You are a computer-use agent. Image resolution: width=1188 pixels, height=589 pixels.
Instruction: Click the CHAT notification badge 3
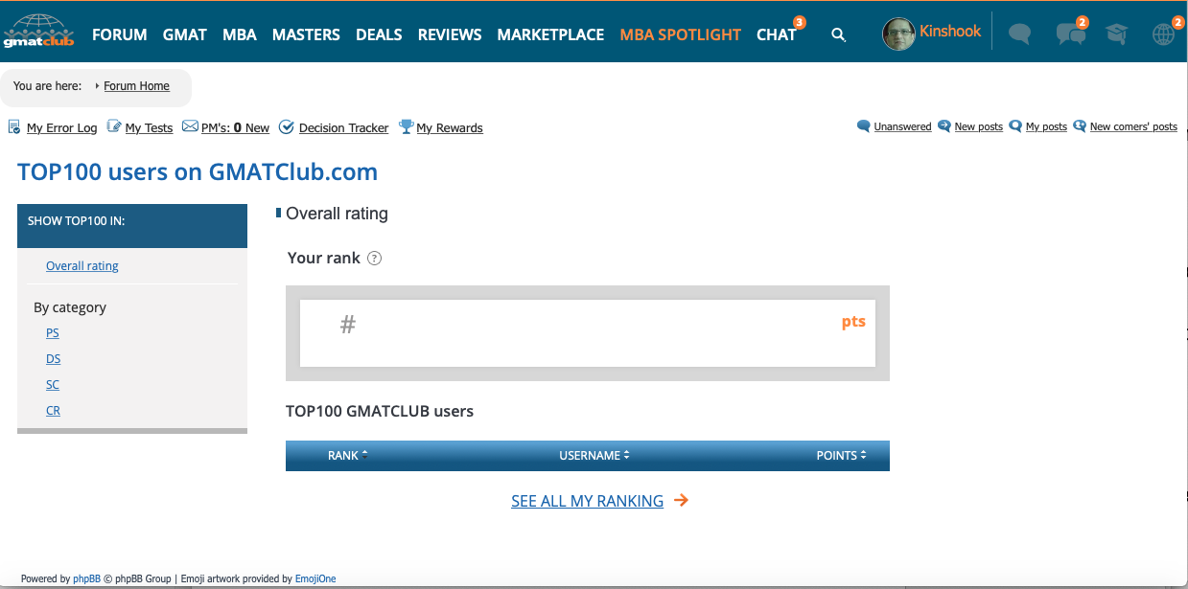[x=800, y=22]
